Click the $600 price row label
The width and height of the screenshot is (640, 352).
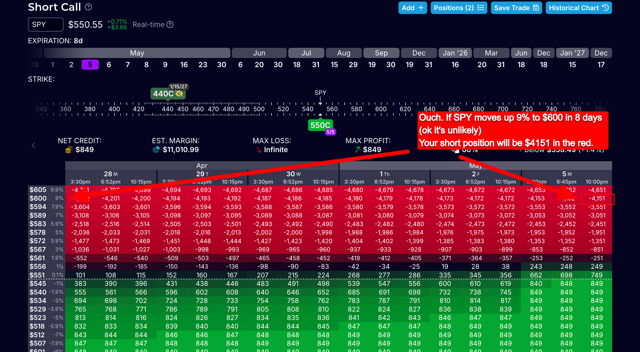(x=38, y=198)
